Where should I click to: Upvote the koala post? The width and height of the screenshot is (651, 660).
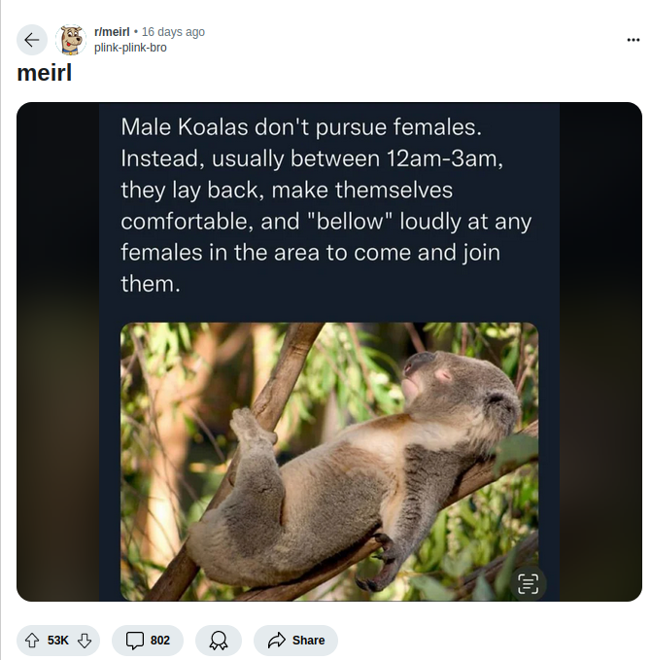click(x=32, y=640)
